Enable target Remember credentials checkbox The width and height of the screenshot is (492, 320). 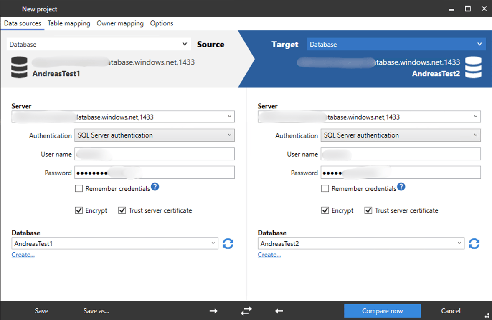[x=325, y=188]
